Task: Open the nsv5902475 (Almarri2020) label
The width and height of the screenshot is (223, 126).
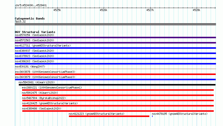Action: click(40, 93)
